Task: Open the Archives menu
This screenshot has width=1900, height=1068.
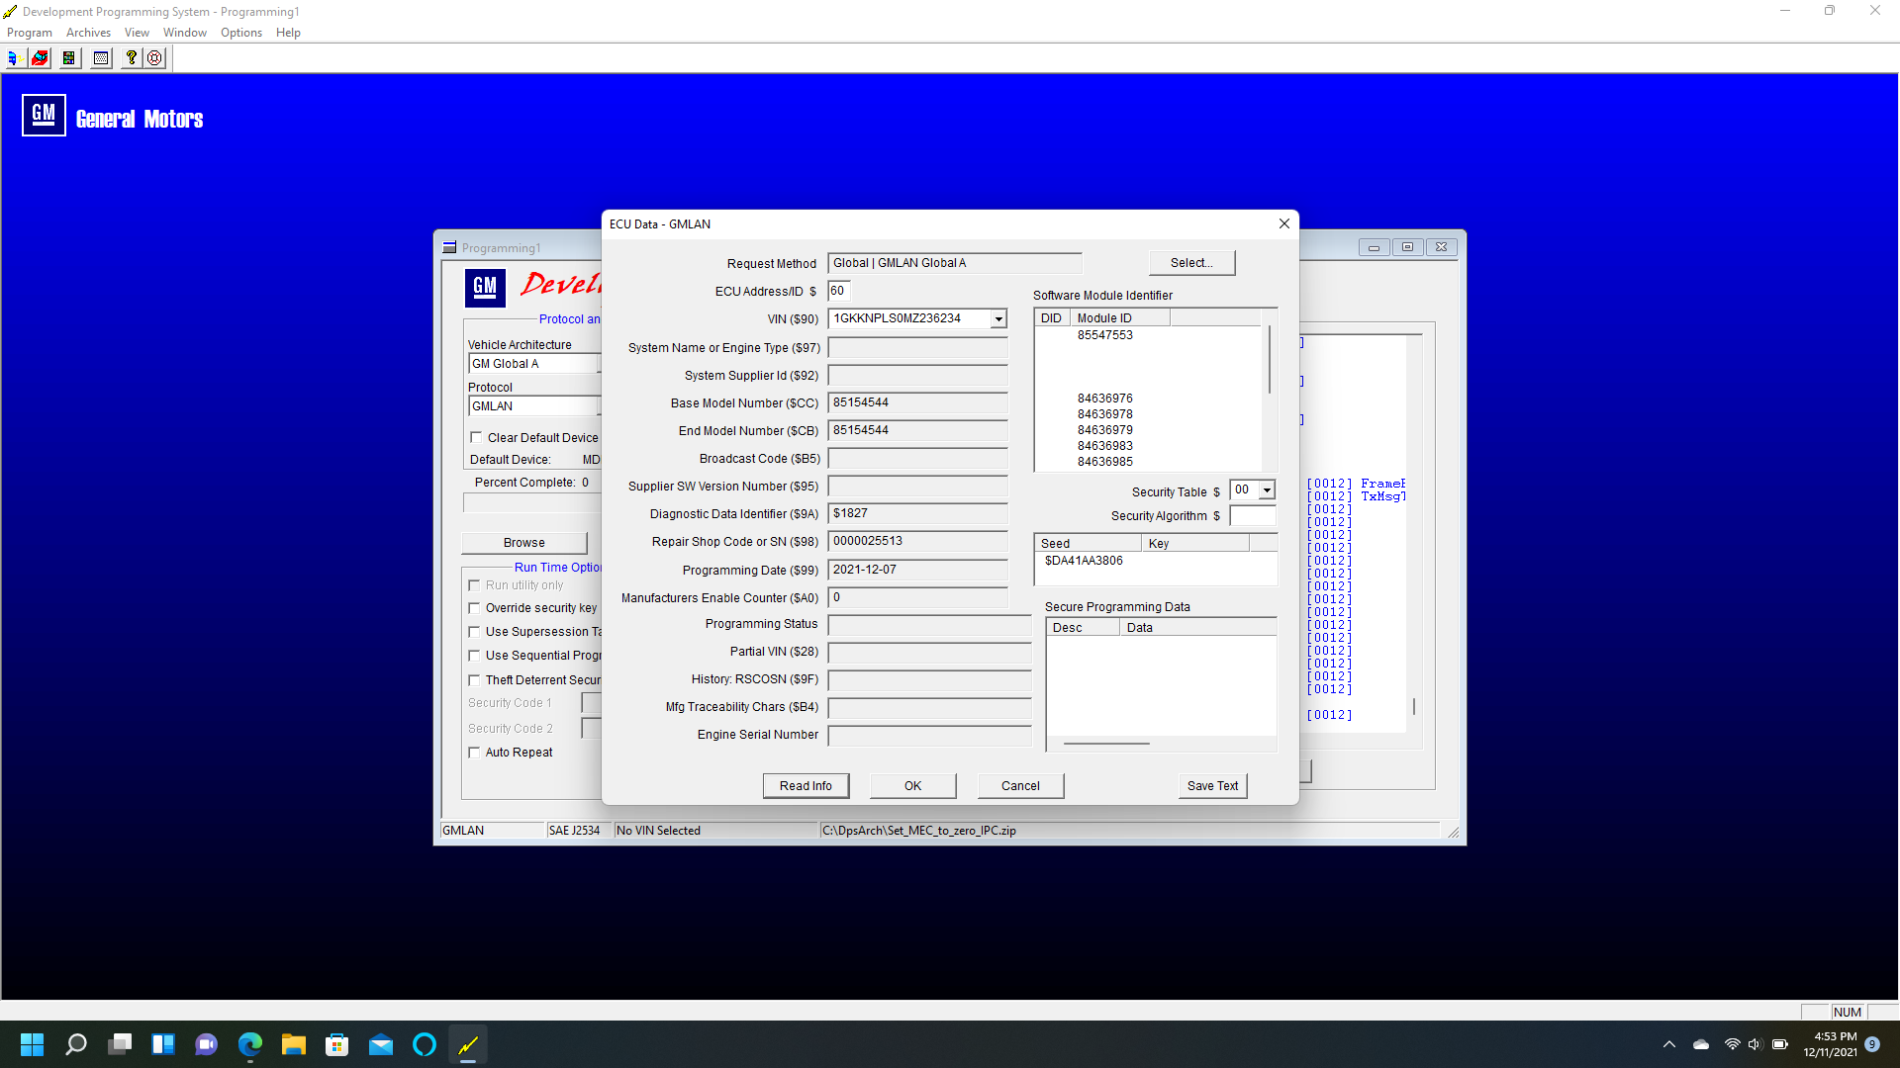Action: [88, 32]
